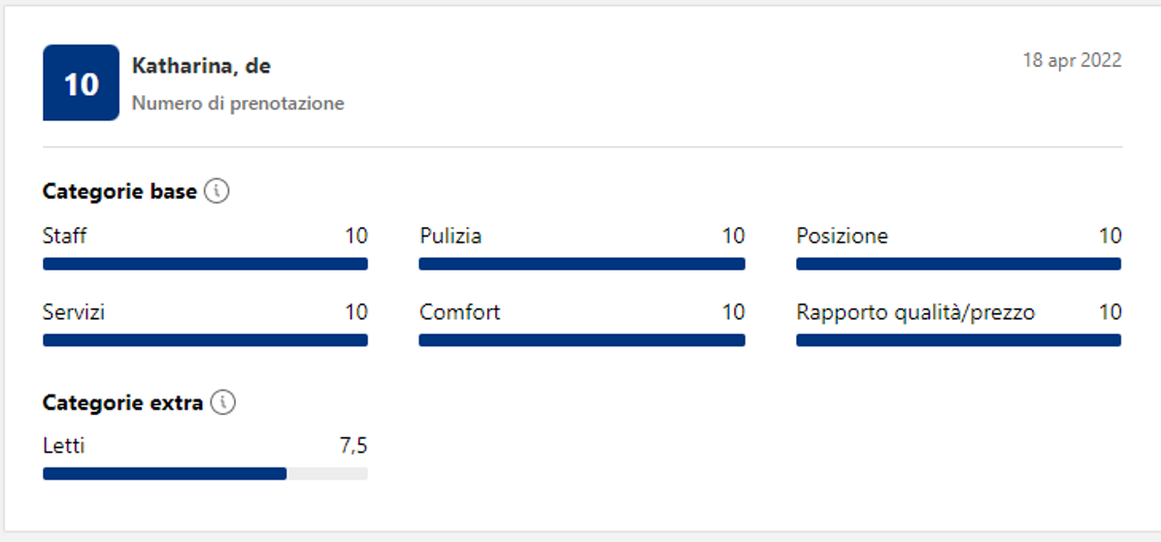This screenshot has width=1161, height=542.
Task: Click the Comfort rating bar
Action: click(581, 340)
